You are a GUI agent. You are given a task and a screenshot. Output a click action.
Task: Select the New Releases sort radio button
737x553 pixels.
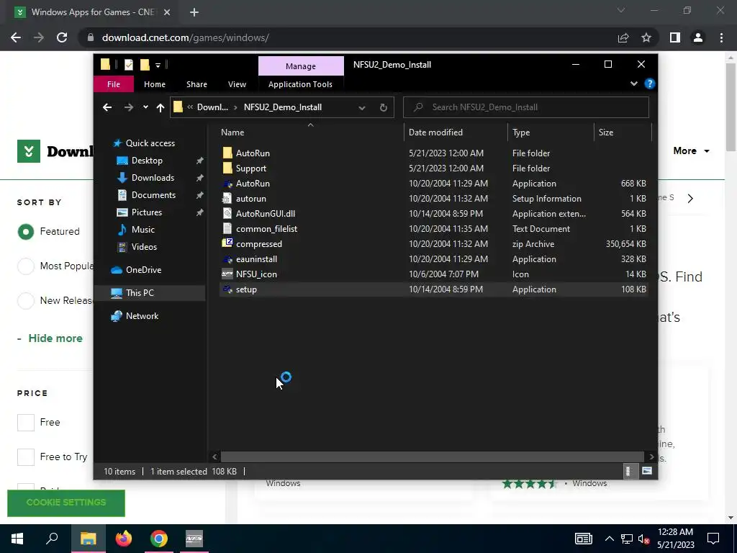click(x=26, y=300)
